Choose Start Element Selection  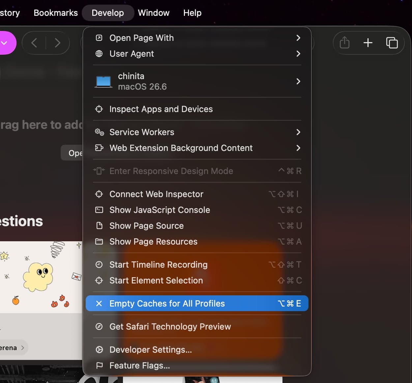point(197,280)
